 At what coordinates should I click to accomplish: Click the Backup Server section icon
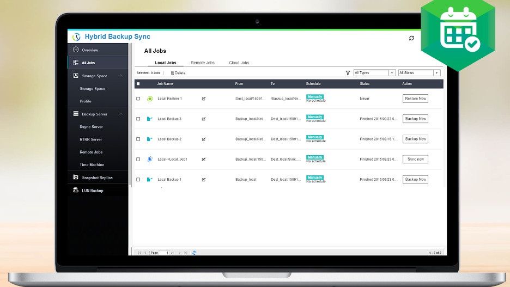pyautogui.click(x=76, y=114)
